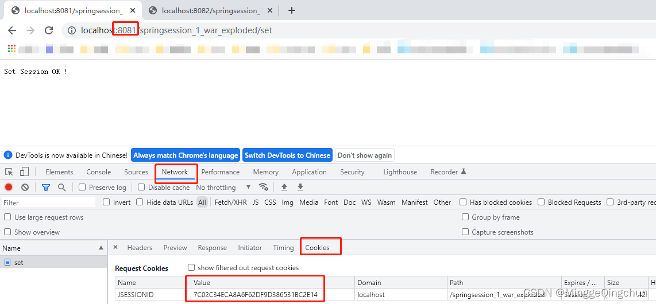Click the Recorder experimental flask icon

point(463,172)
